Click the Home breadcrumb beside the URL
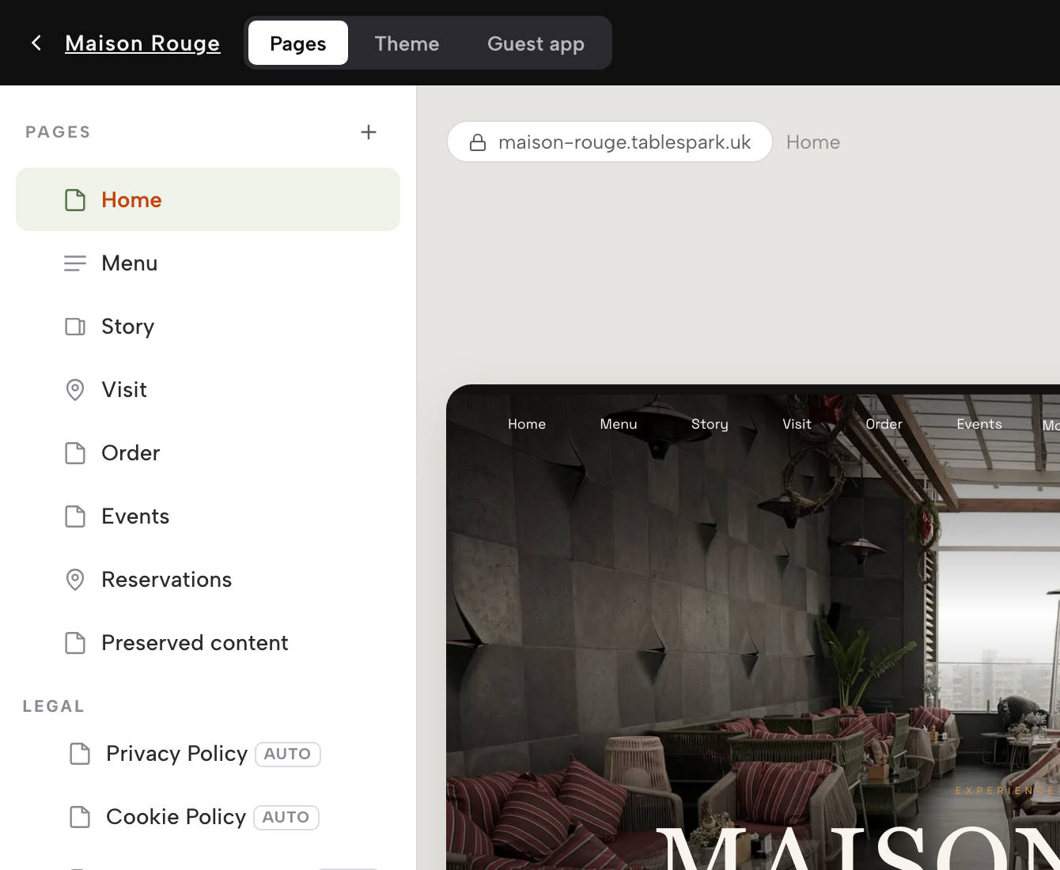The width and height of the screenshot is (1060, 870). point(813,142)
